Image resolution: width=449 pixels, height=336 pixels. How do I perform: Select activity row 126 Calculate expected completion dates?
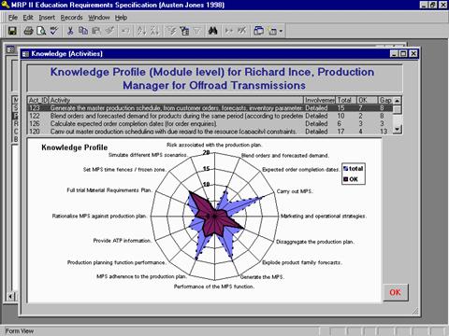[x=210, y=123]
